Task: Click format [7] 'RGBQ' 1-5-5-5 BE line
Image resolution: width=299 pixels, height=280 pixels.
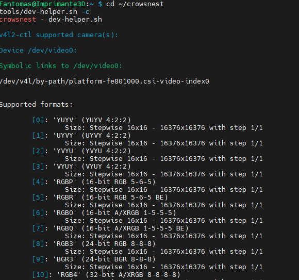Action: pos(110,228)
